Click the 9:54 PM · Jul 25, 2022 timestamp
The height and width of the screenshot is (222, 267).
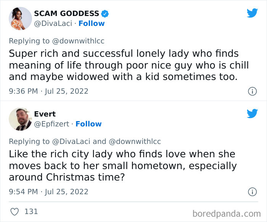[48, 192]
